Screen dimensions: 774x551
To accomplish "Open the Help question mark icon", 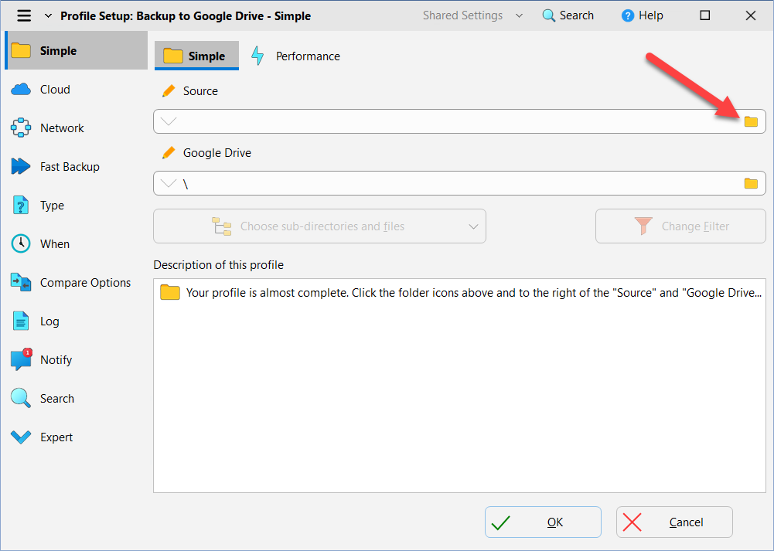I will point(627,15).
